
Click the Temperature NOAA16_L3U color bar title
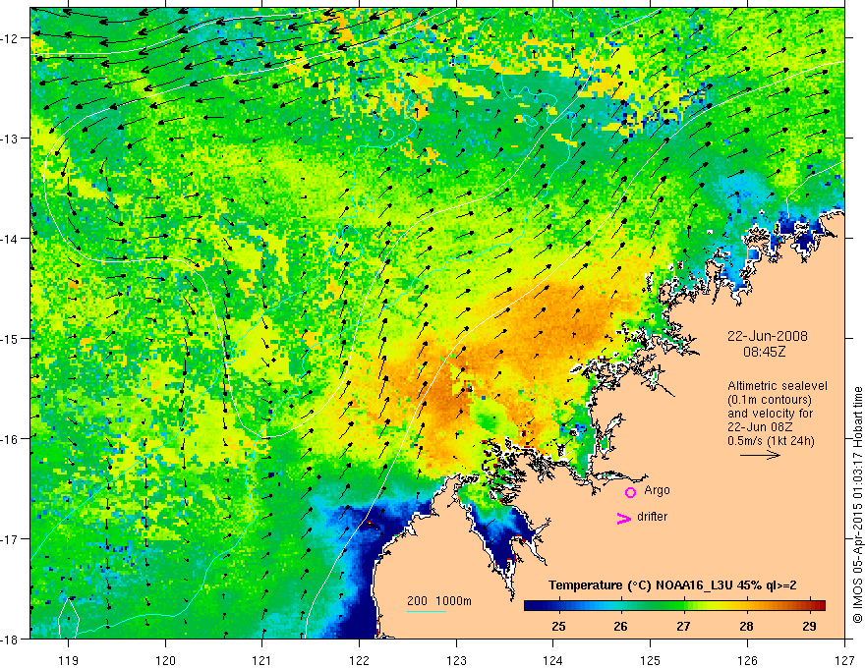[672, 585]
